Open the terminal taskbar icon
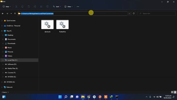Viewport: 177px width, 100px height. (x=117, y=97)
